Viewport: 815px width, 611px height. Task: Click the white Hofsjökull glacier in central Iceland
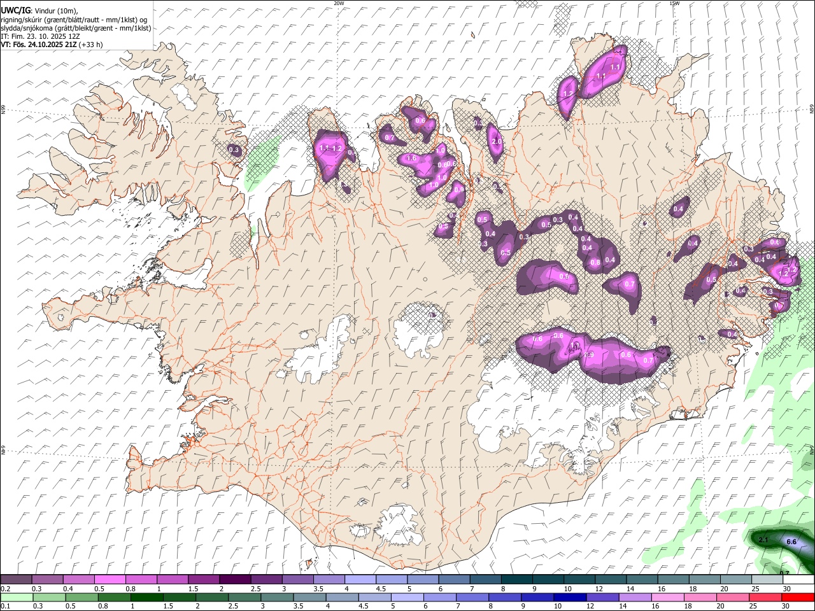click(418, 330)
